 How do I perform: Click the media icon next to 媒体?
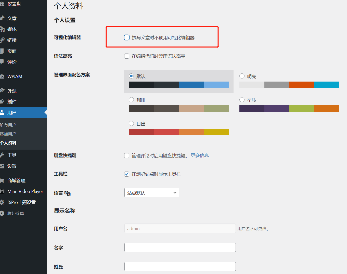(2, 29)
